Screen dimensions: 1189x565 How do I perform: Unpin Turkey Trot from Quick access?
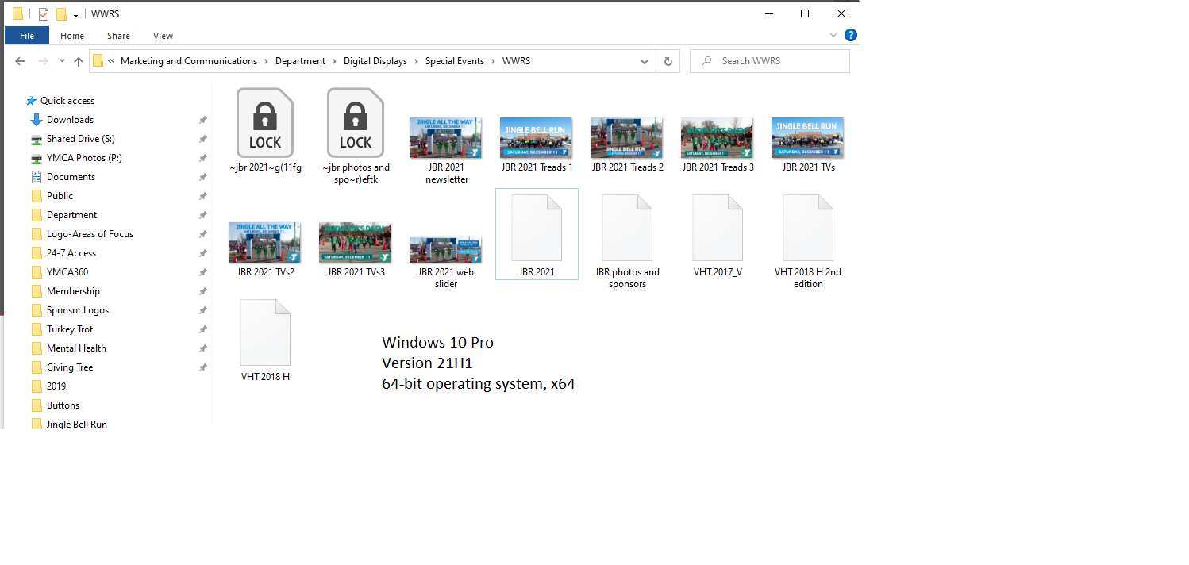click(203, 329)
